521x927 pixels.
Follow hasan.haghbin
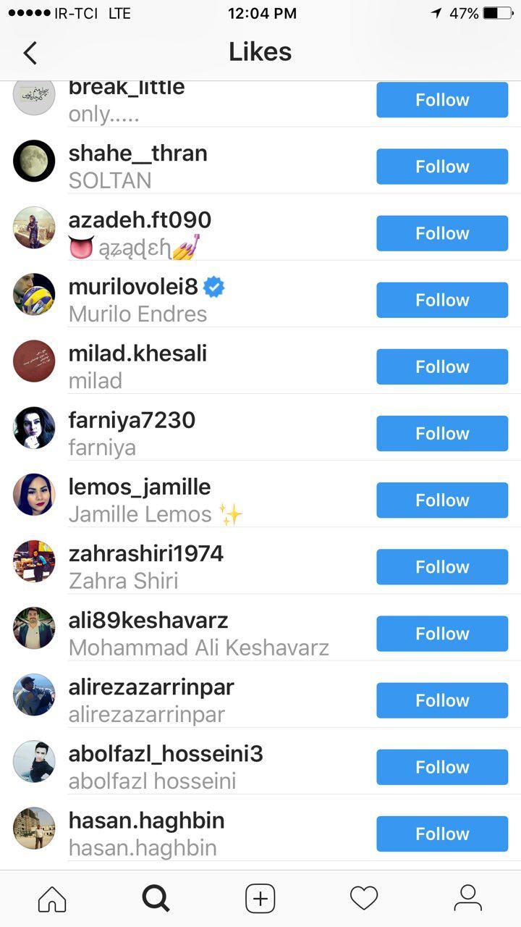pos(442,834)
